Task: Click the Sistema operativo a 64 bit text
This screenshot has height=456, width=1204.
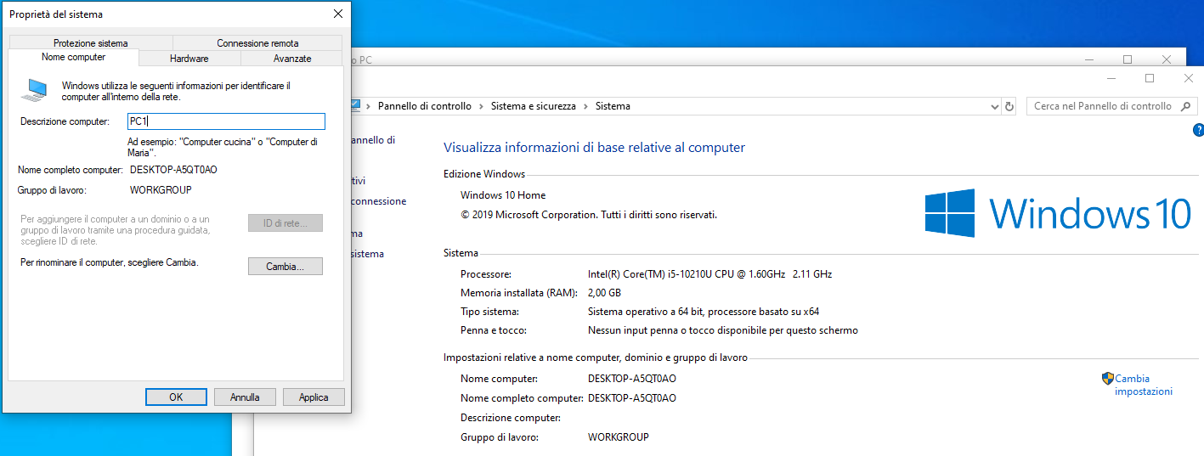Action: point(704,312)
